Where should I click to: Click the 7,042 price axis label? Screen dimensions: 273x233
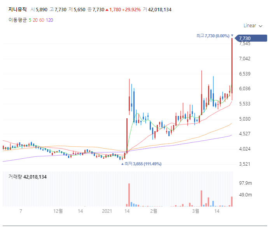coord(245,59)
